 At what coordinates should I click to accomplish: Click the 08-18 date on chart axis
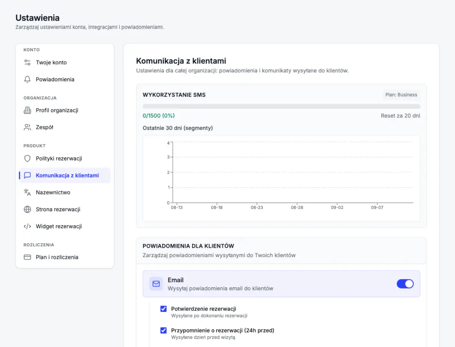(217, 208)
